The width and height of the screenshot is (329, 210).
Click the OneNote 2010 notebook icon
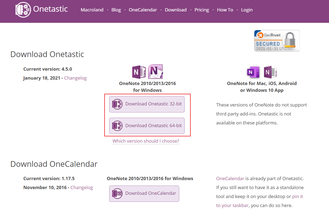pos(156,71)
